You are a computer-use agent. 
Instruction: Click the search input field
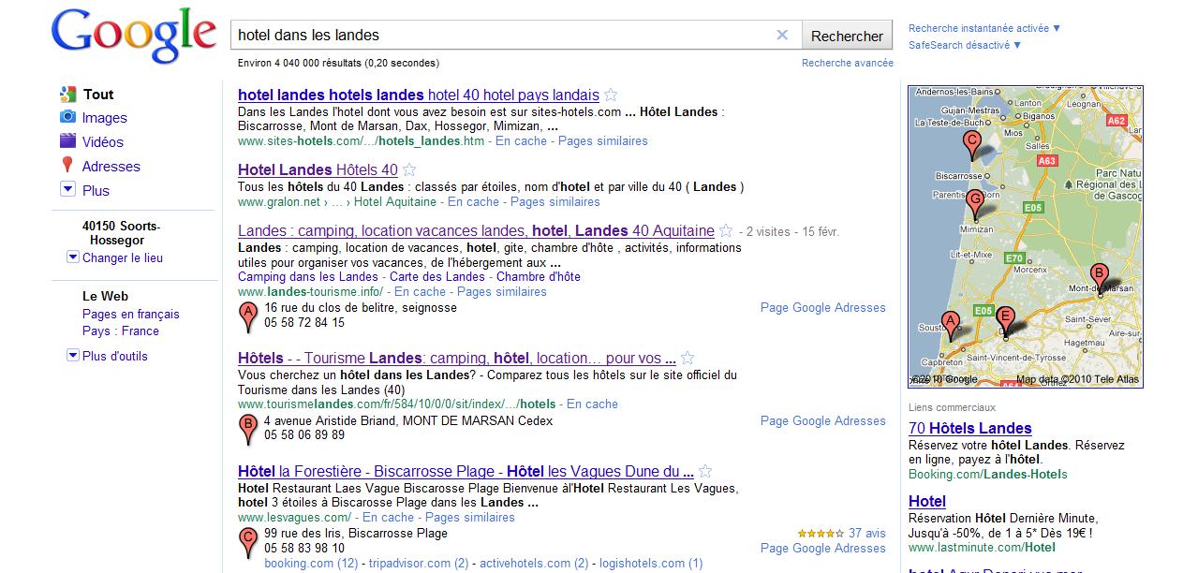[x=501, y=36]
